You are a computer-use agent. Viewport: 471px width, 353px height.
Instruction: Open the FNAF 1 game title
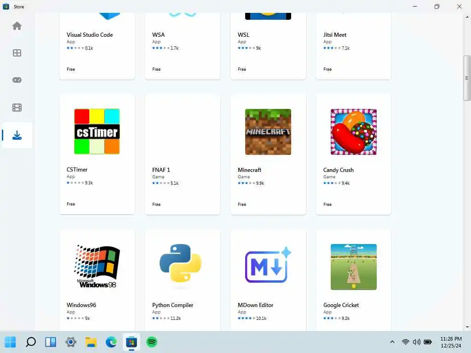click(161, 170)
